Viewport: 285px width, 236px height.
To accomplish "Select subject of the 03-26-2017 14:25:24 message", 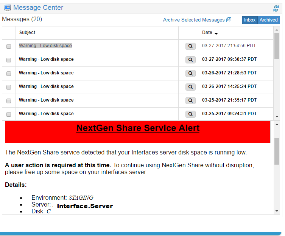I will (x=46, y=86).
